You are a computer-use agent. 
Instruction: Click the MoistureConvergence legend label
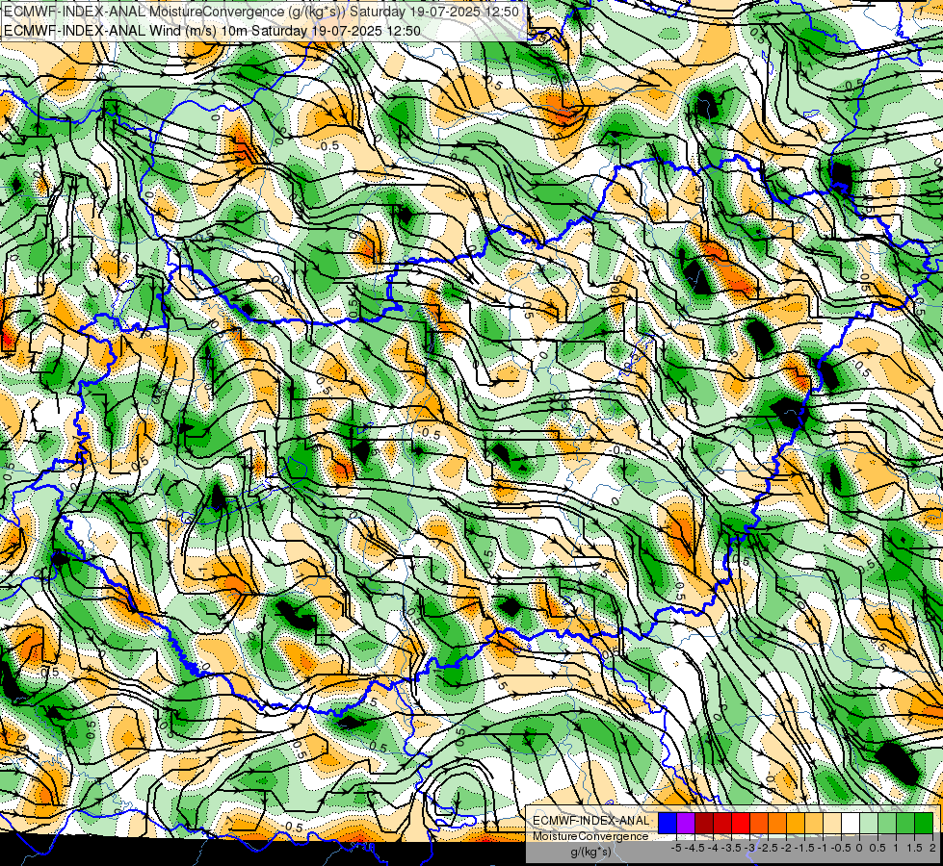point(590,836)
